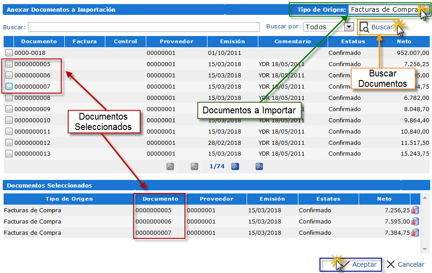
Task: Check the box for document 0000-0018
Action: tap(9, 53)
